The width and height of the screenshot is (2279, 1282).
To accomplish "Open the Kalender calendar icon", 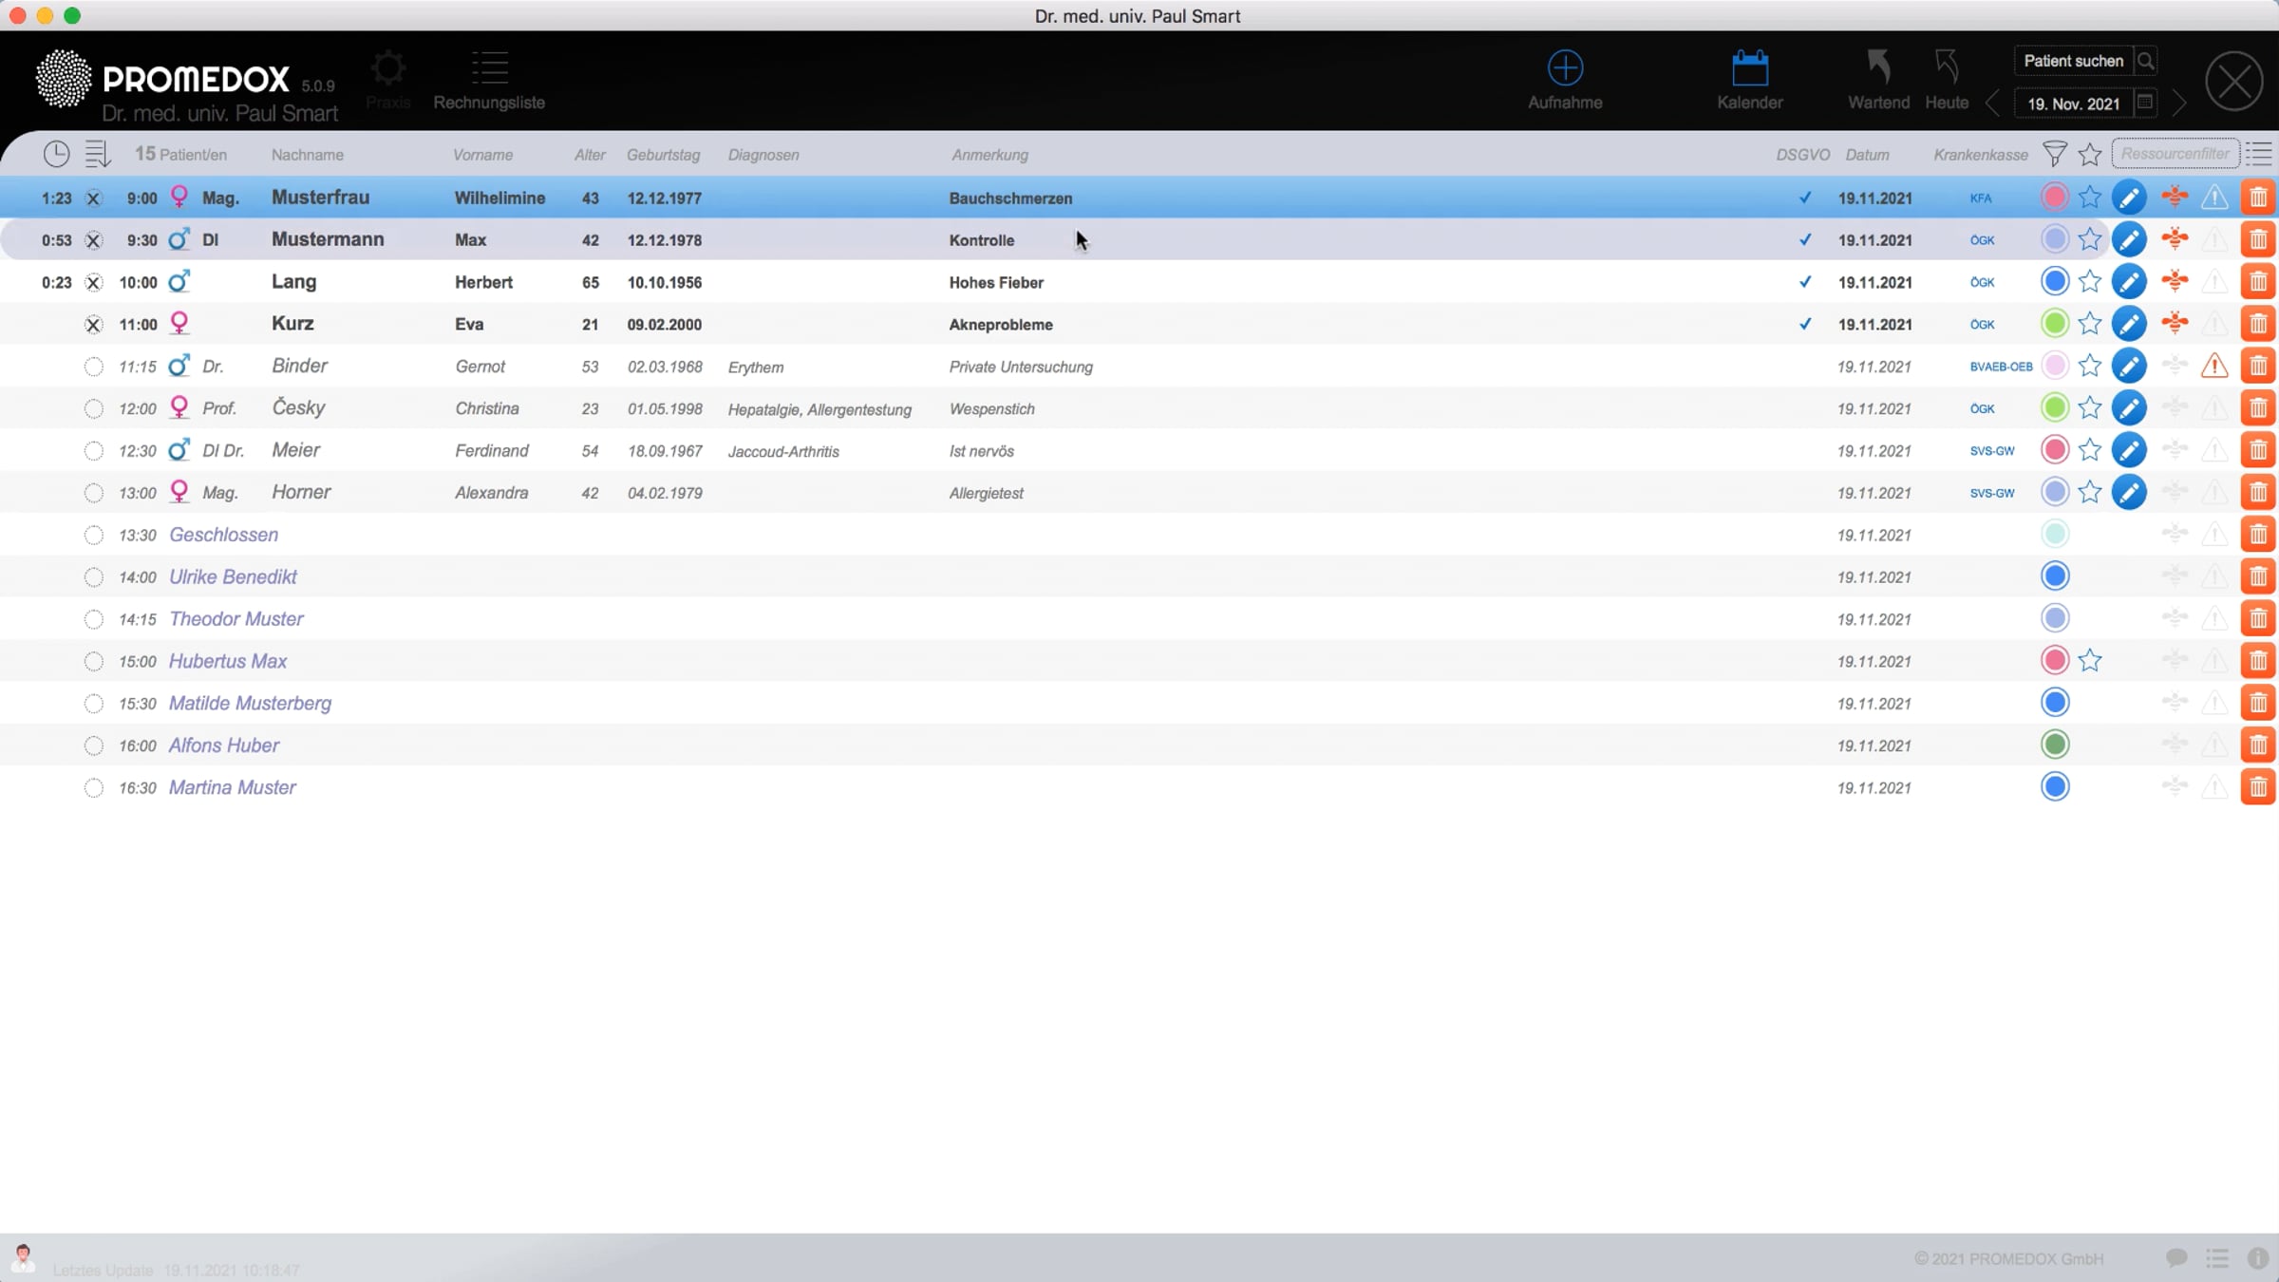I will (1749, 68).
